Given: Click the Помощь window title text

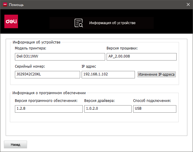Looking at the screenshot, I should [16, 5].
